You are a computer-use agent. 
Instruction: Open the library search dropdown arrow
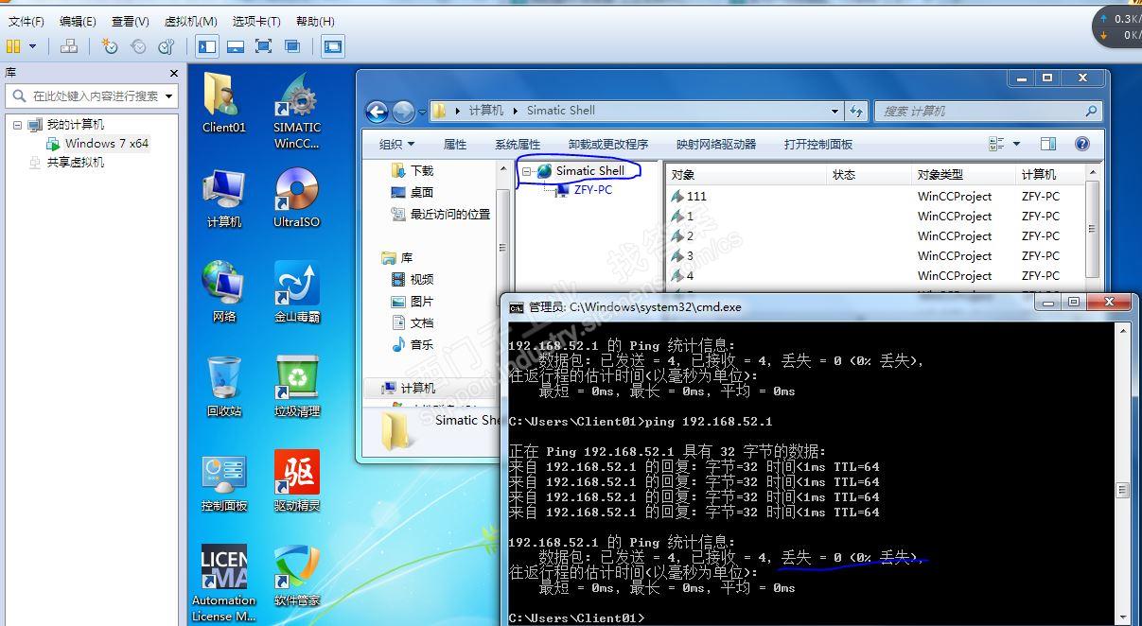click(x=169, y=96)
